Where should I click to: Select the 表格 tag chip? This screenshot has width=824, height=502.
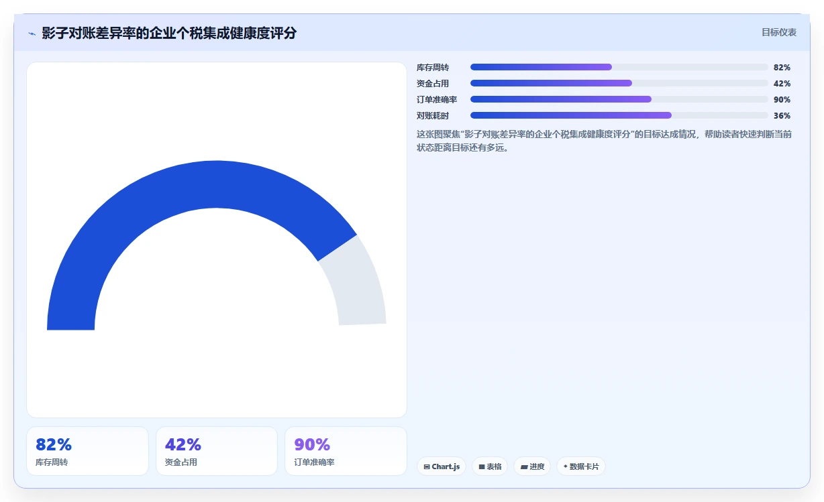[x=490, y=466]
